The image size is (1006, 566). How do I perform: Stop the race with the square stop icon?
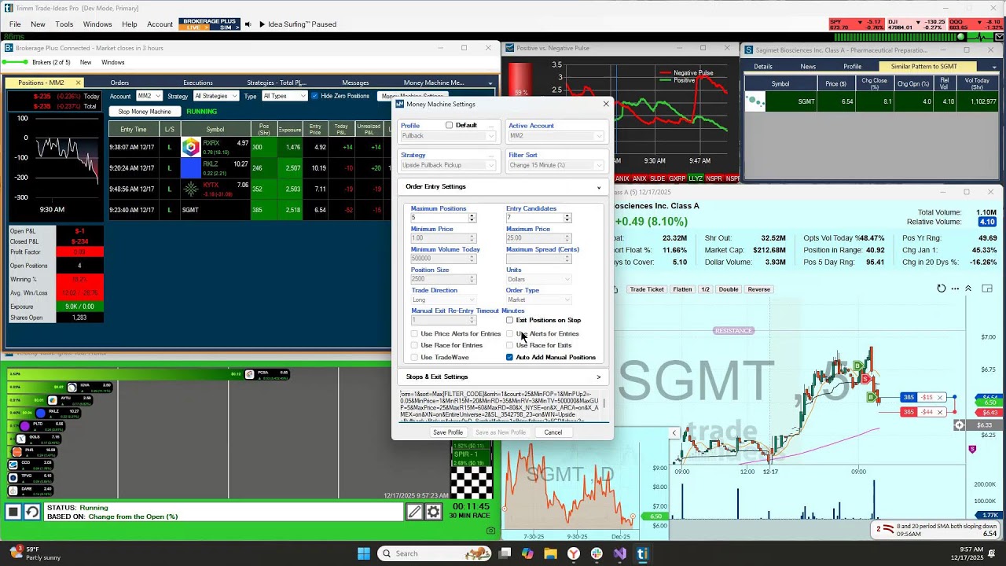[13, 512]
